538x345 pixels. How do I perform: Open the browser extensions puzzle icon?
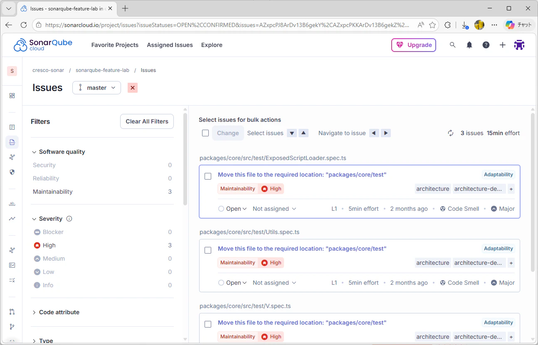[x=447, y=25]
